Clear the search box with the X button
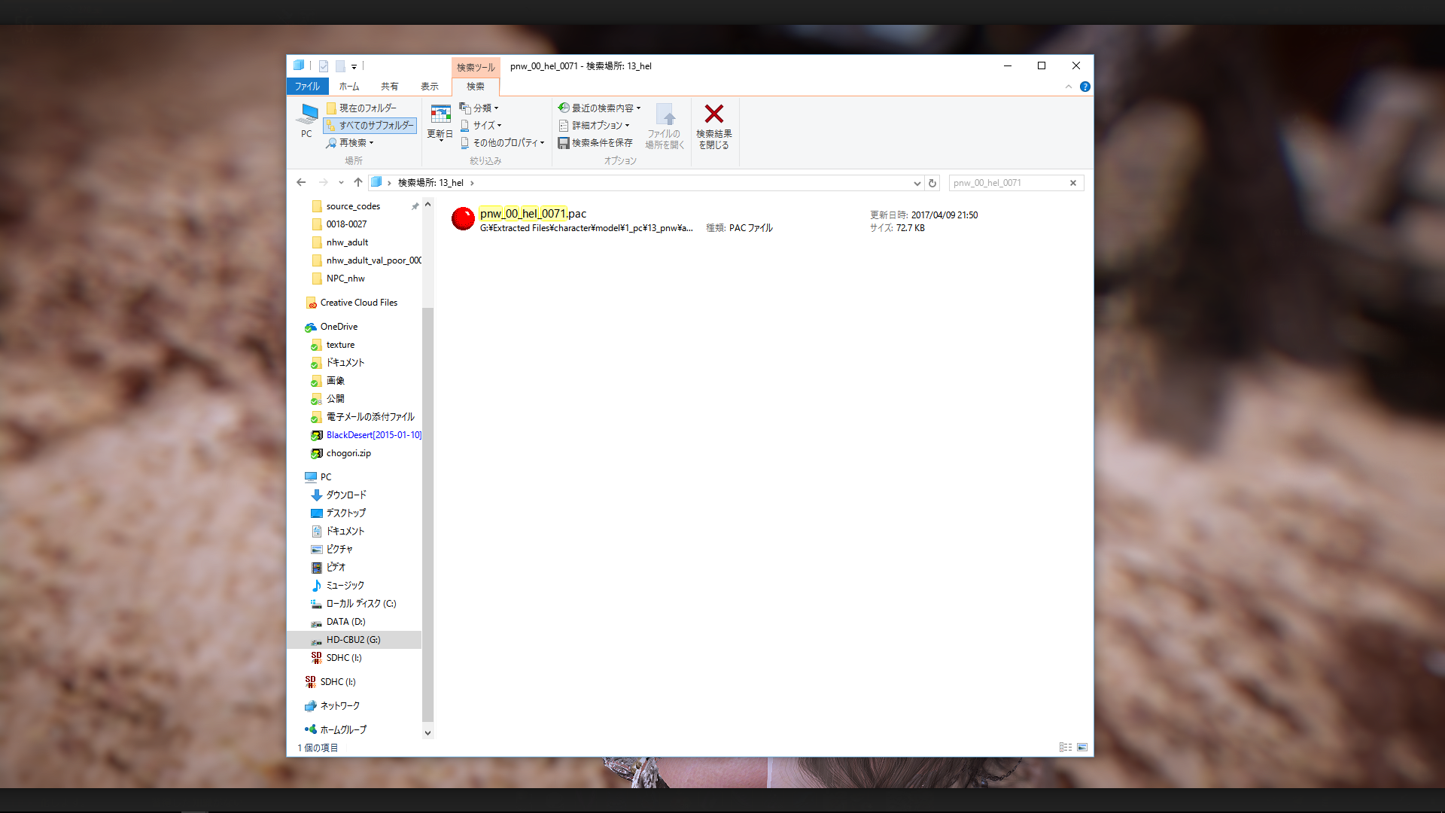 pyautogui.click(x=1073, y=183)
